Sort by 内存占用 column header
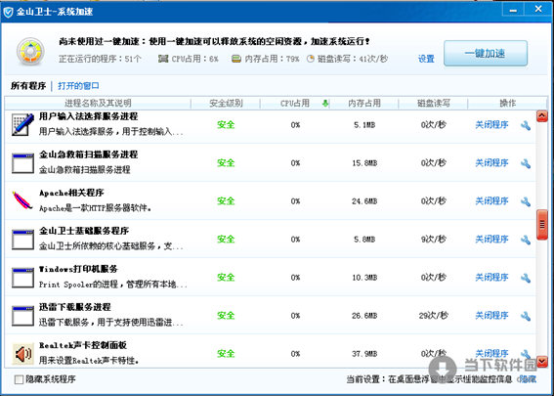 [364, 104]
